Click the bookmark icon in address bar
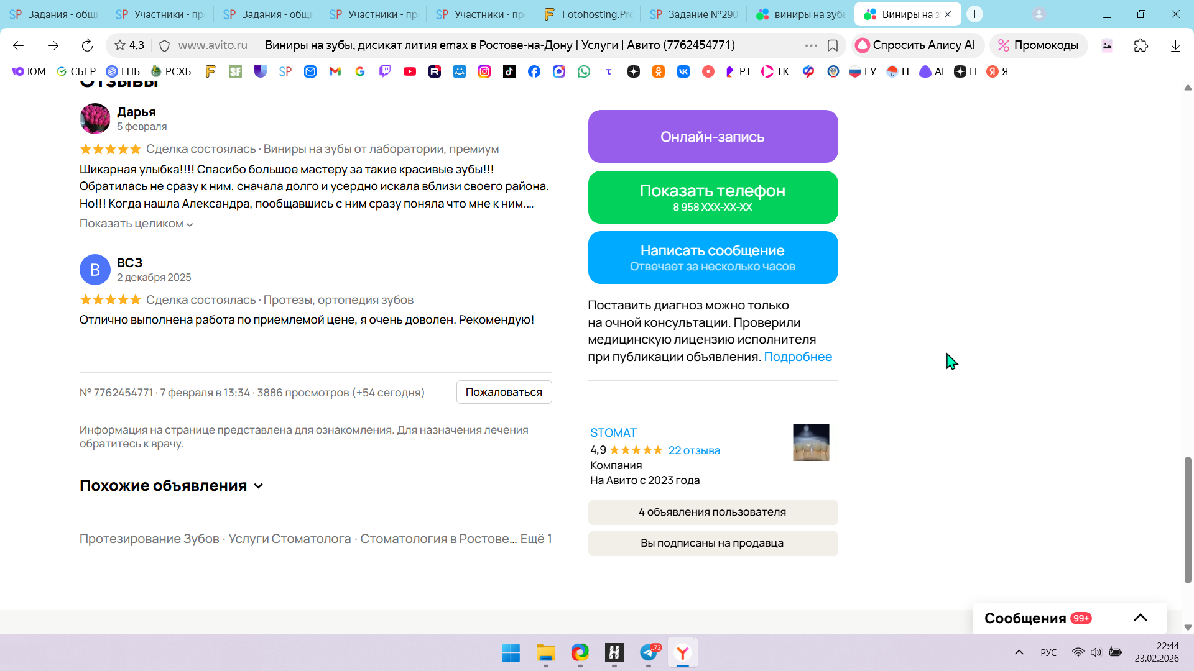Image resolution: width=1194 pixels, height=671 pixels. (833, 45)
